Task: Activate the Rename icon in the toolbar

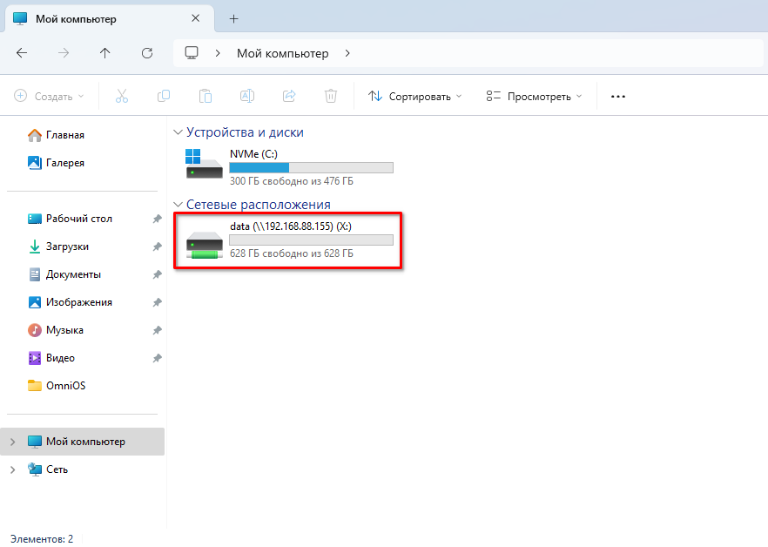Action: click(x=246, y=96)
